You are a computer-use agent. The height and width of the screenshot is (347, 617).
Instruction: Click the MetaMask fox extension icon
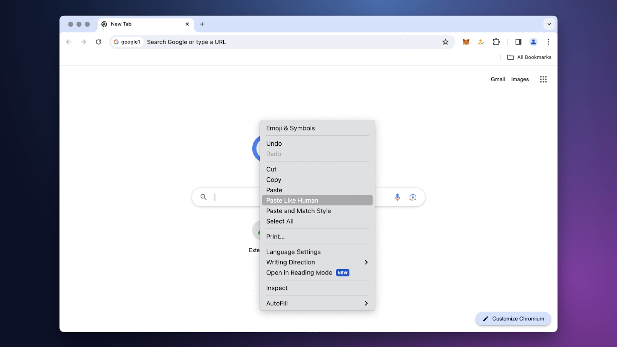click(x=466, y=42)
